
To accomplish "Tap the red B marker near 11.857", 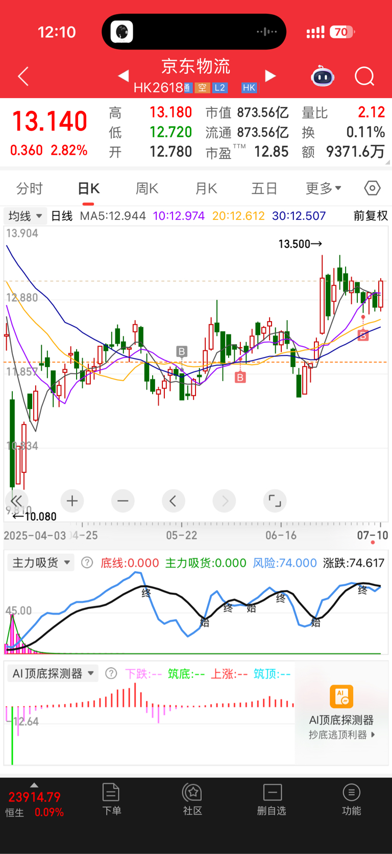I will point(240,377).
